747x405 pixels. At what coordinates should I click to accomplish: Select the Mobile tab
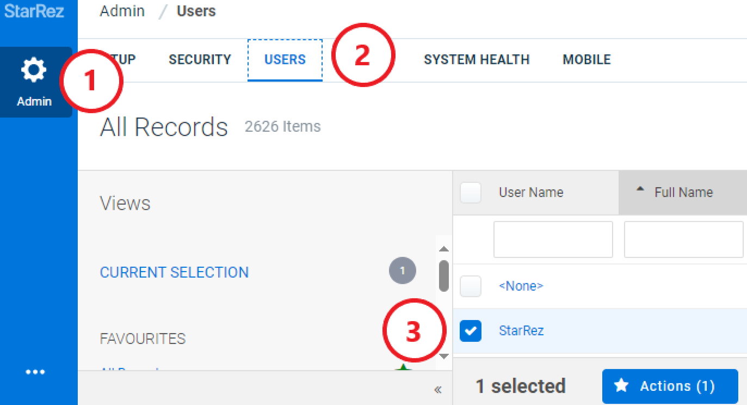[x=587, y=59]
